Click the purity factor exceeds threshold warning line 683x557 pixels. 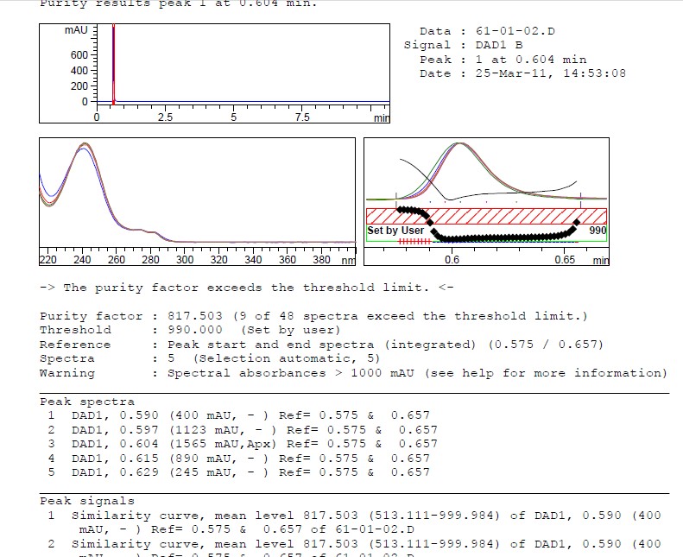pos(247,288)
